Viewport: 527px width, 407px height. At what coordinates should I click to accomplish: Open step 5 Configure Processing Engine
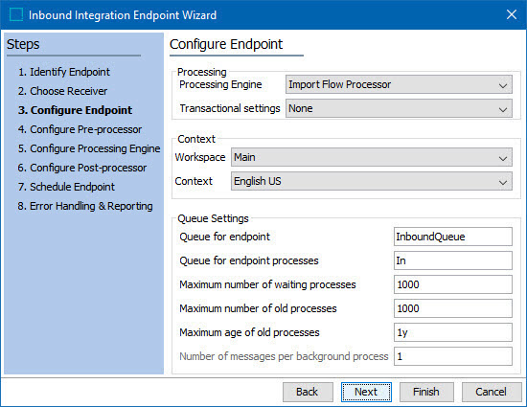coord(89,148)
